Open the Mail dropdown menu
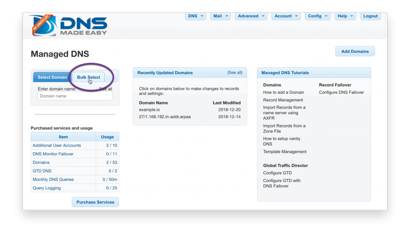The height and width of the screenshot is (244, 410). click(x=220, y=16)
